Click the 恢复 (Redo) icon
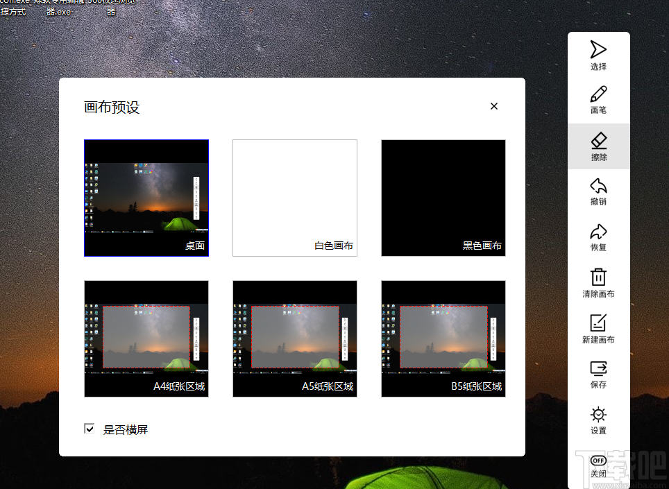Screen dimensions: 669x489 (x=598, y=237)
